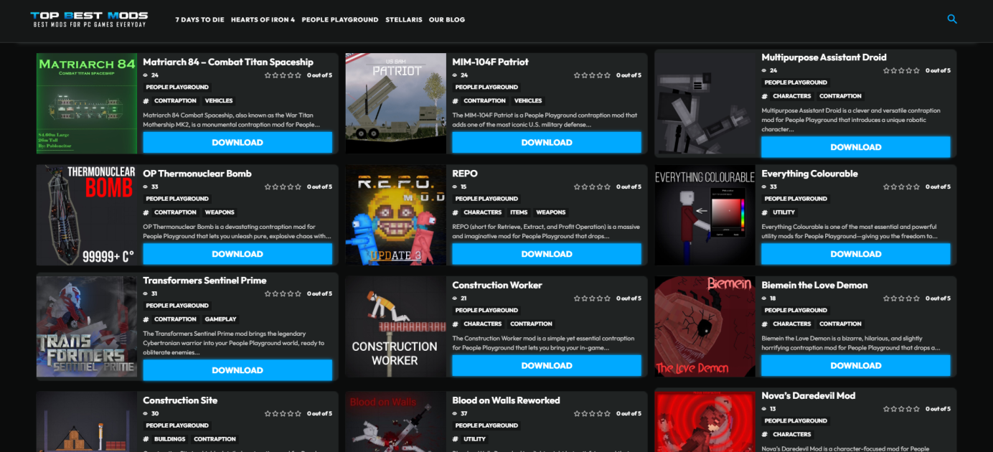Visit Our Blog from the navigation

(447, 20)
